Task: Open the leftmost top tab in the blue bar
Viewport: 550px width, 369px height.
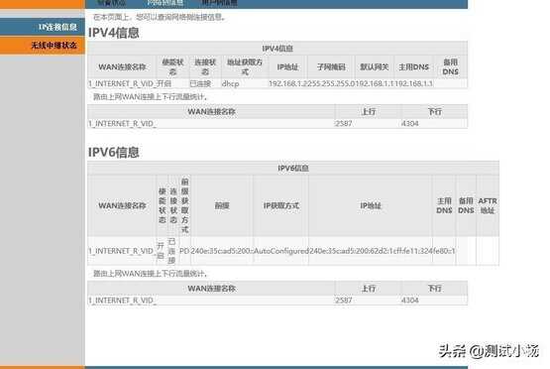Action: coord(112,3)
